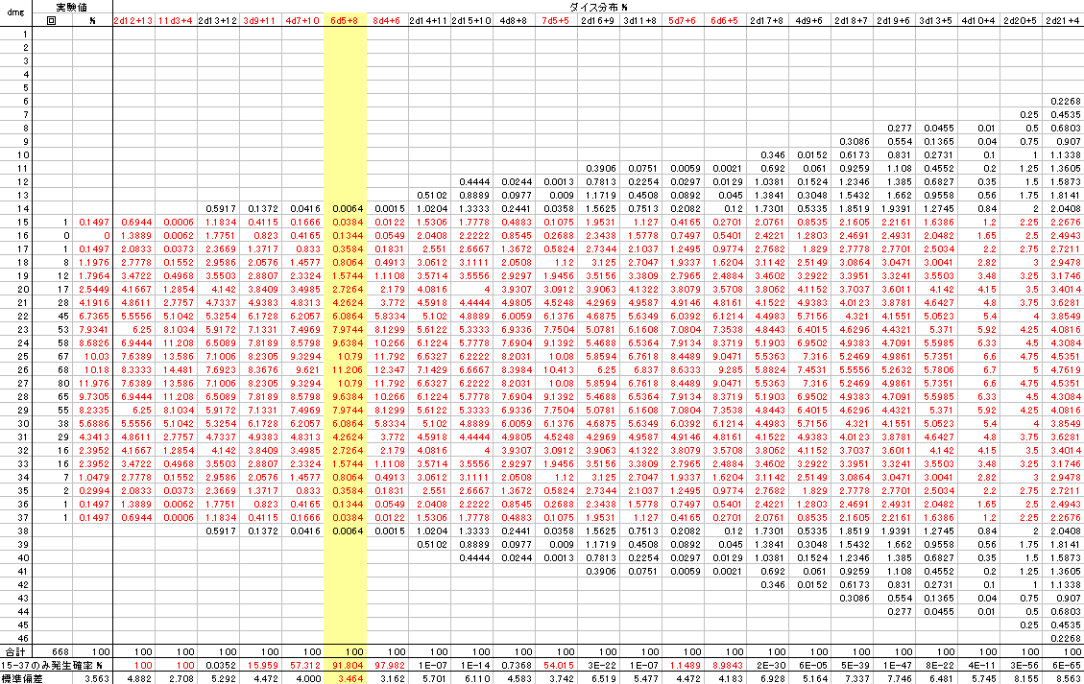Click the 6d6+5 column header
Screen dimensions: 1084x684
[724, 21]
